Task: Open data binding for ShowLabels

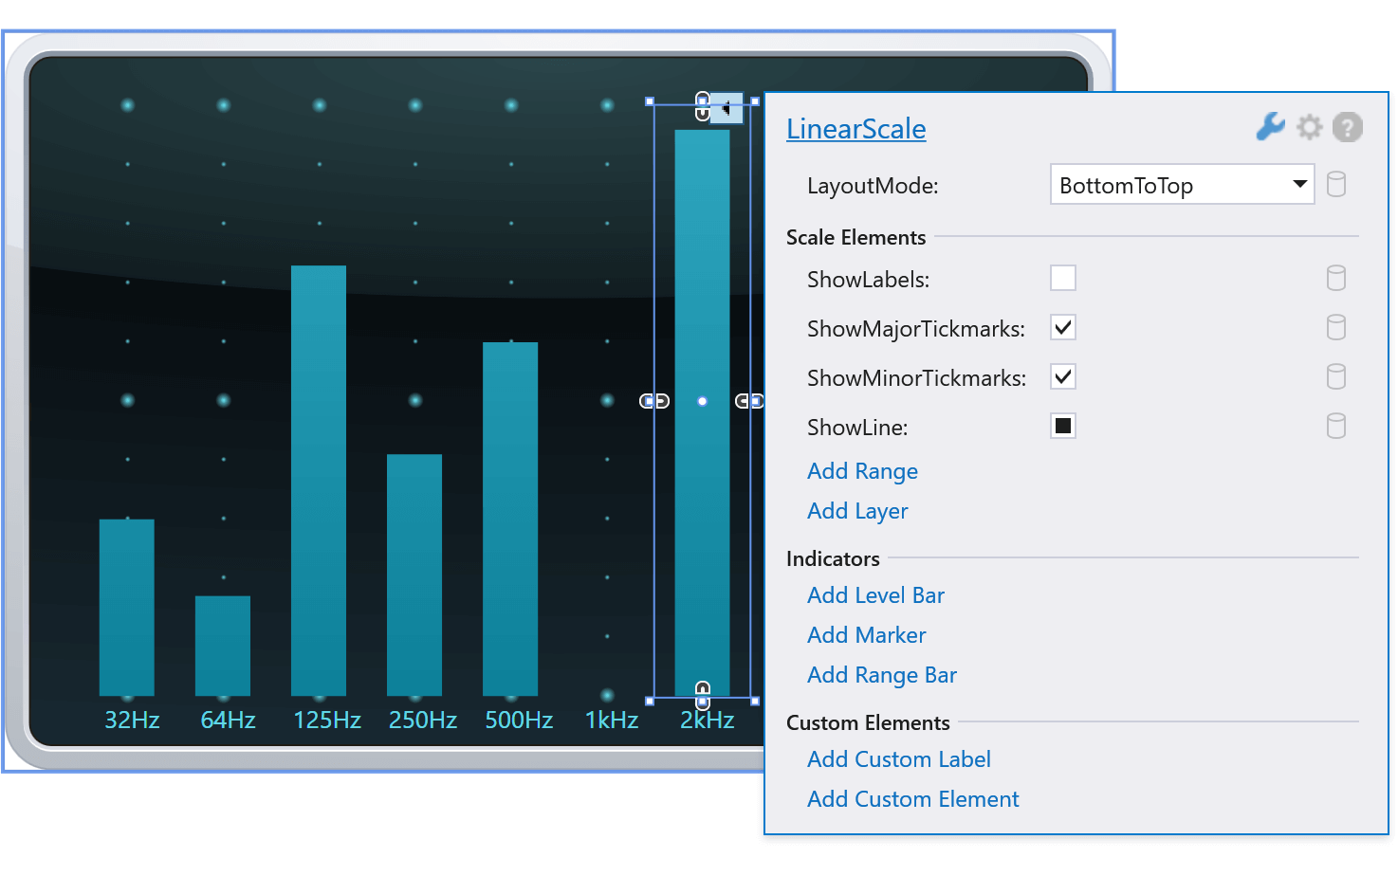Action: tap(1336, 278)
